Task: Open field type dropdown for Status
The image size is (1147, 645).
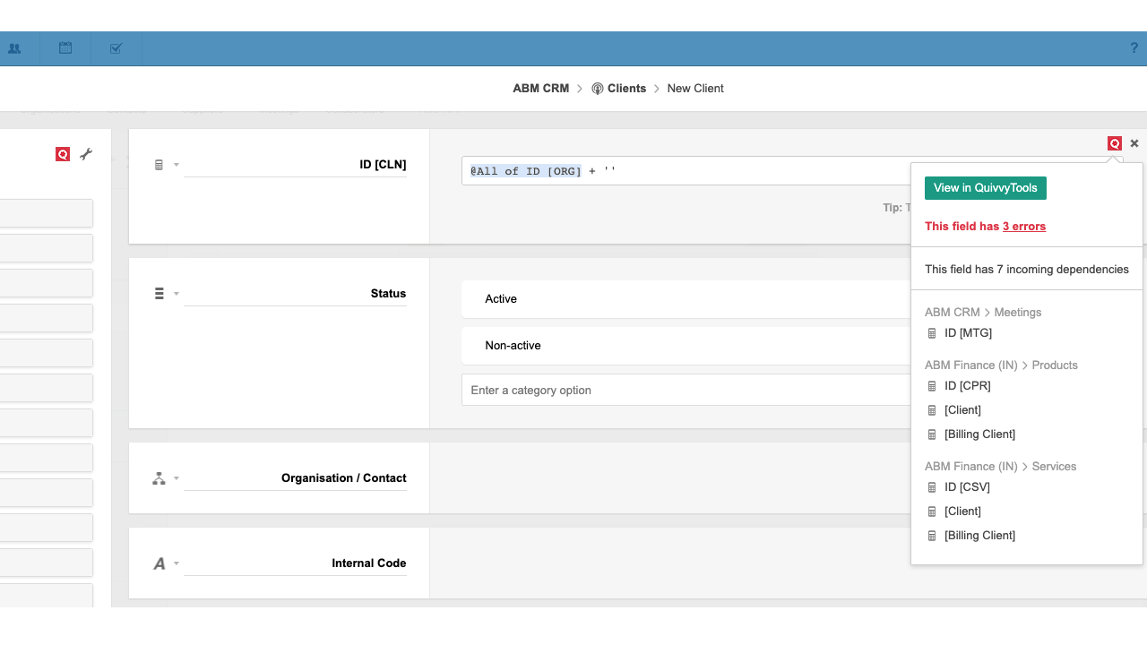Action: (x=166, y=294)
